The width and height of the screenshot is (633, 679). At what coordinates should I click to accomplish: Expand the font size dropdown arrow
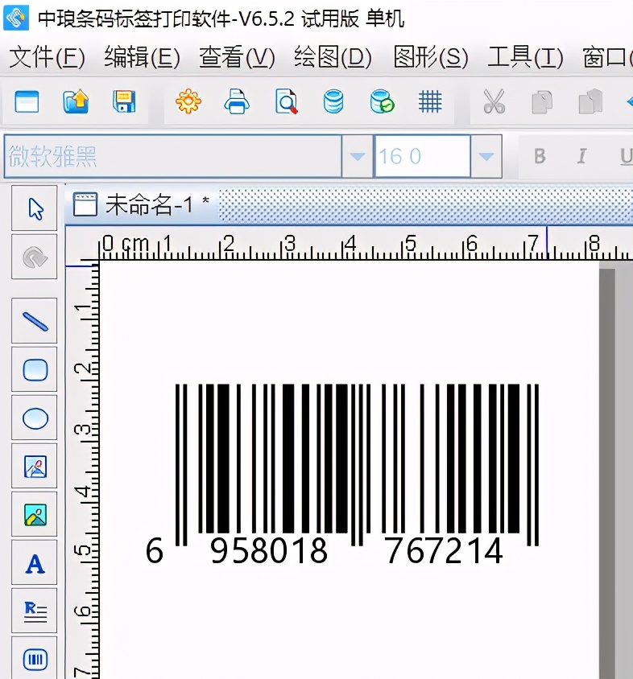(x=486, y=156)
